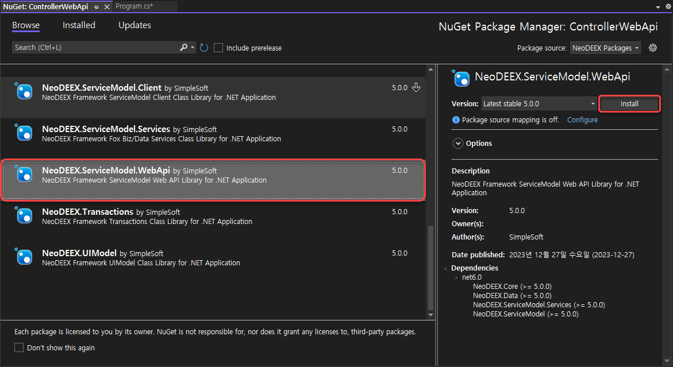Click the package source mapping info icon
The width and height of the screenshot is (673, 367).
[x=456, y=120]
